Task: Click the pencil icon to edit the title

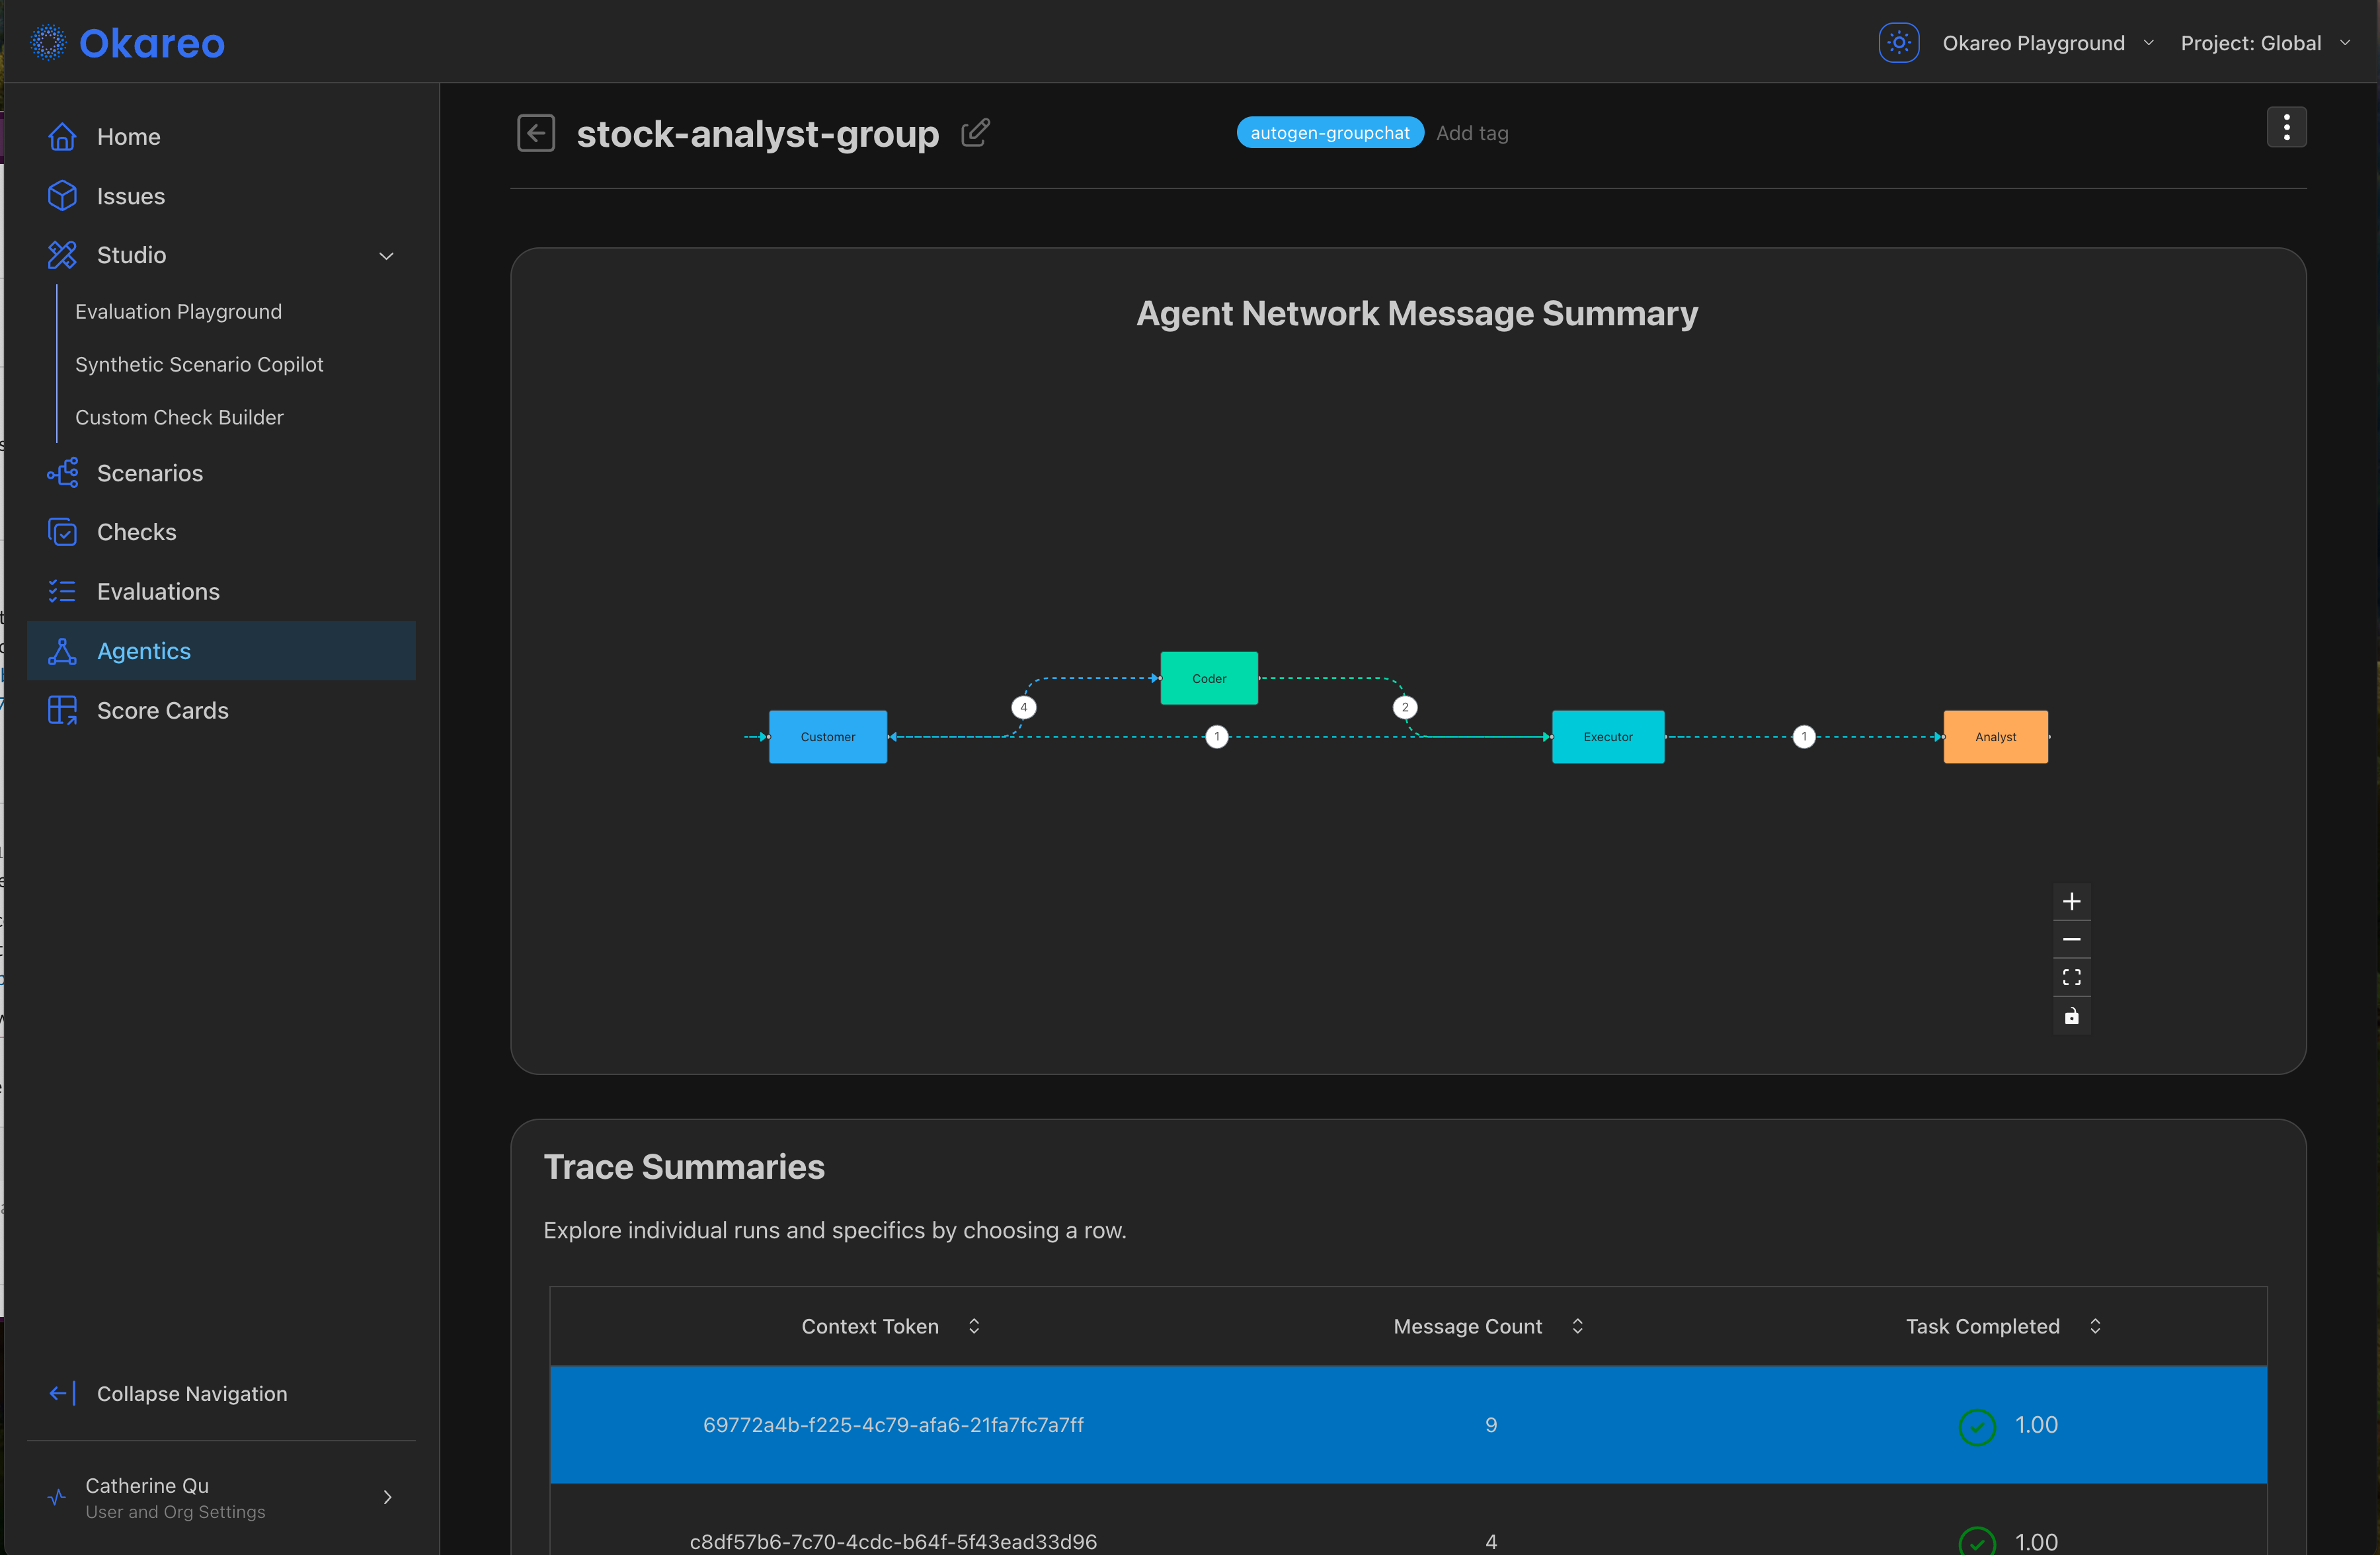Action: pyautogui.click(x=975, y=133)
